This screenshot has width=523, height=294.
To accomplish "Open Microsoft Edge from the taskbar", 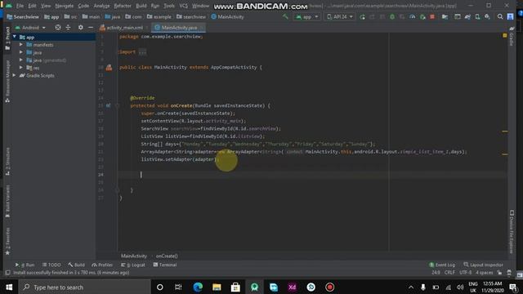I will tap(198, 287).
